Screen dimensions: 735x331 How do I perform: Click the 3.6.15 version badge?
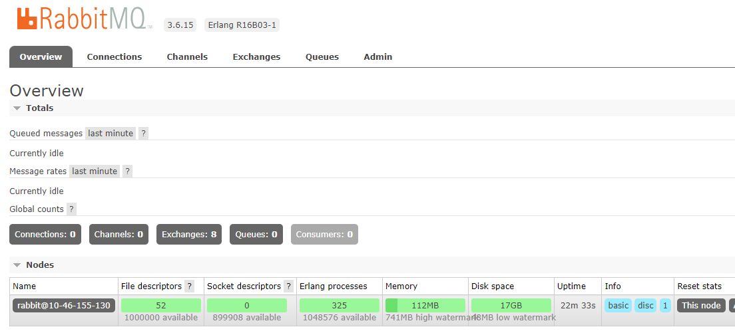180,25
